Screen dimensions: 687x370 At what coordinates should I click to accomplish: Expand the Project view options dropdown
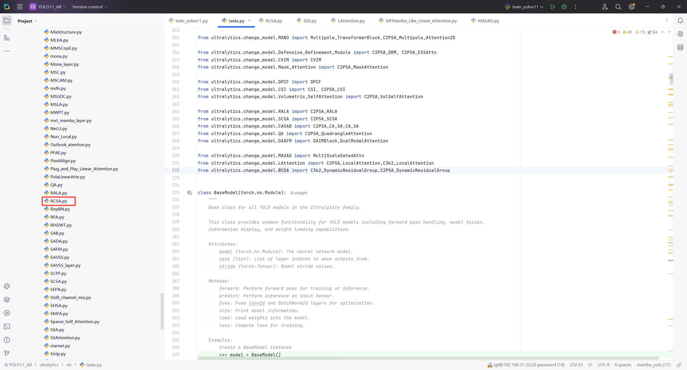tap(36, 21)
